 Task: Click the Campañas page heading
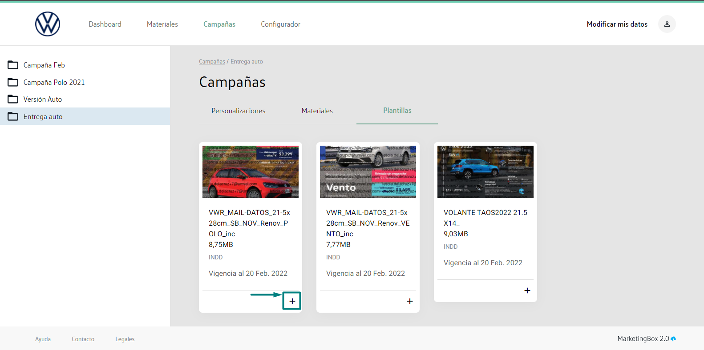[232, 82]
